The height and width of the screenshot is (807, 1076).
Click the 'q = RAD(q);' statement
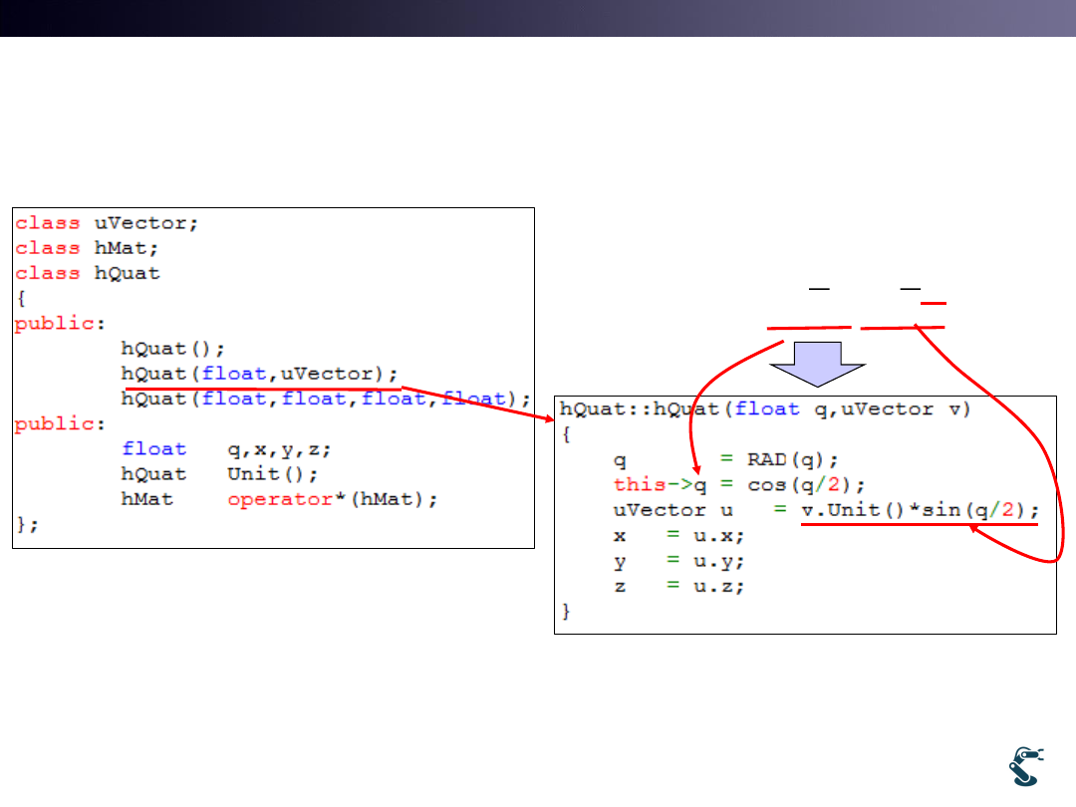pos(726,459)
